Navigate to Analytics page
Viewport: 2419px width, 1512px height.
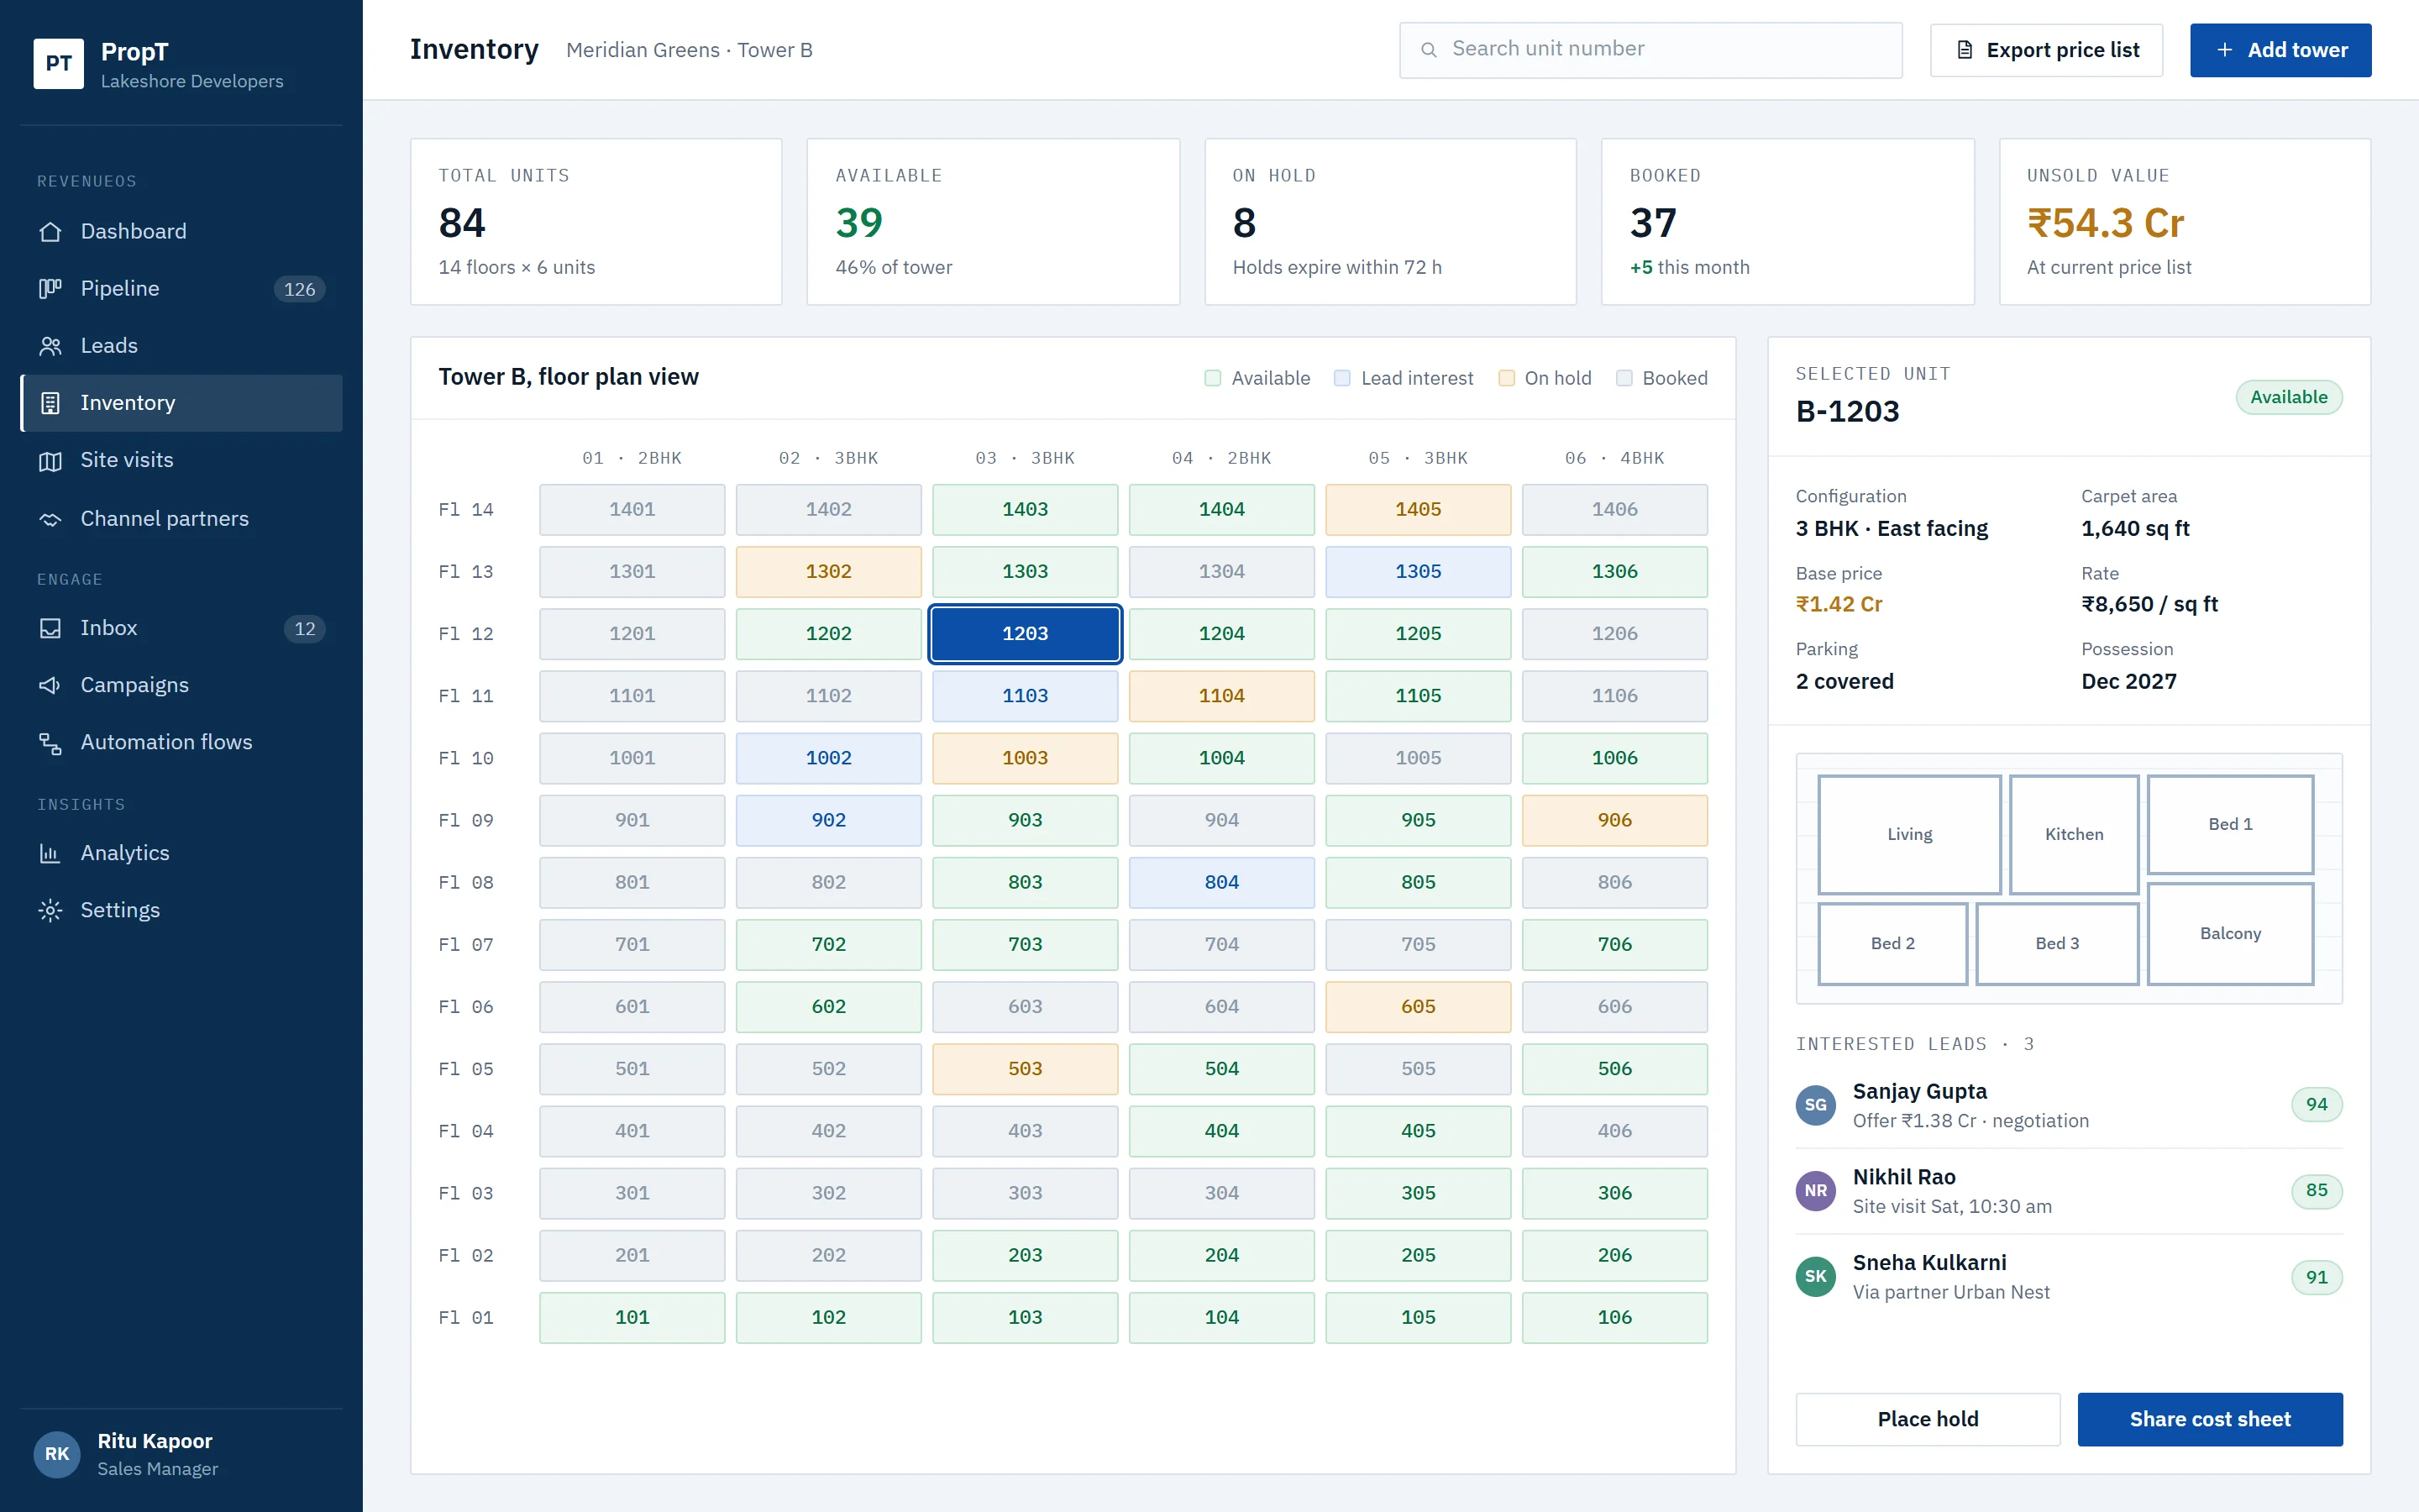tap(182, 853)
